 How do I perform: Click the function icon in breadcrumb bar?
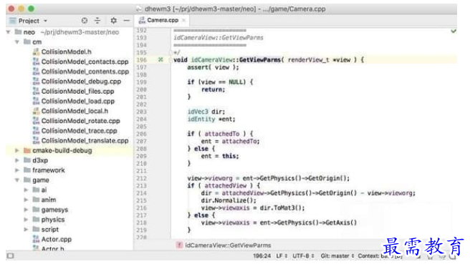click(x=179, y=245)
